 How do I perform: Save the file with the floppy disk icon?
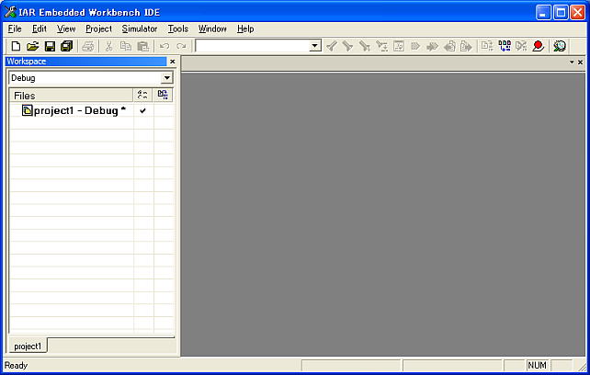[x=50, y=46]
